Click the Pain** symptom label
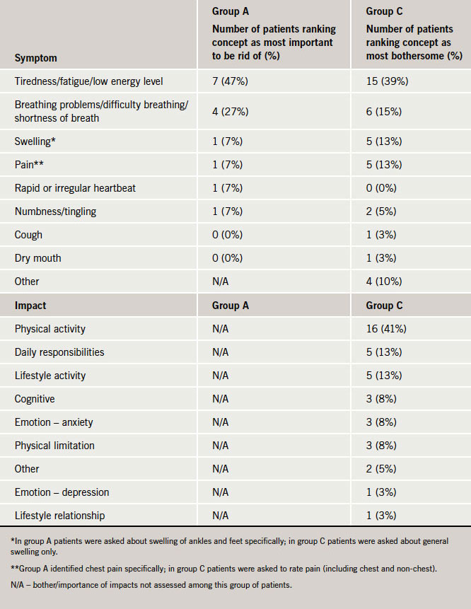The image size is (471, 609). (x=30, y=165)
